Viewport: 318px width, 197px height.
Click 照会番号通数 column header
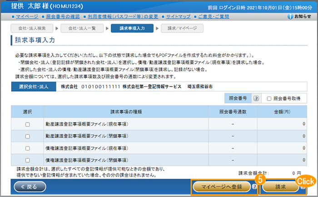pyautogui.click(x=233, y=112)
